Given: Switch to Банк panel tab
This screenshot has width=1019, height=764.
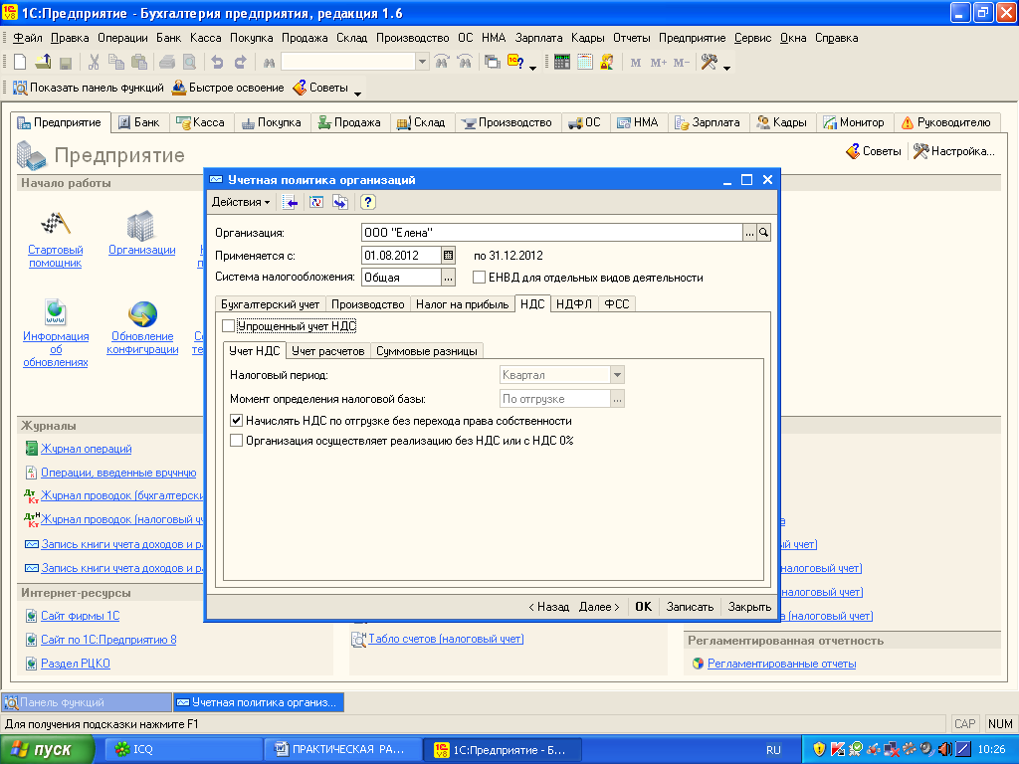Looking at the screenshot, I should tap(139, 122).
